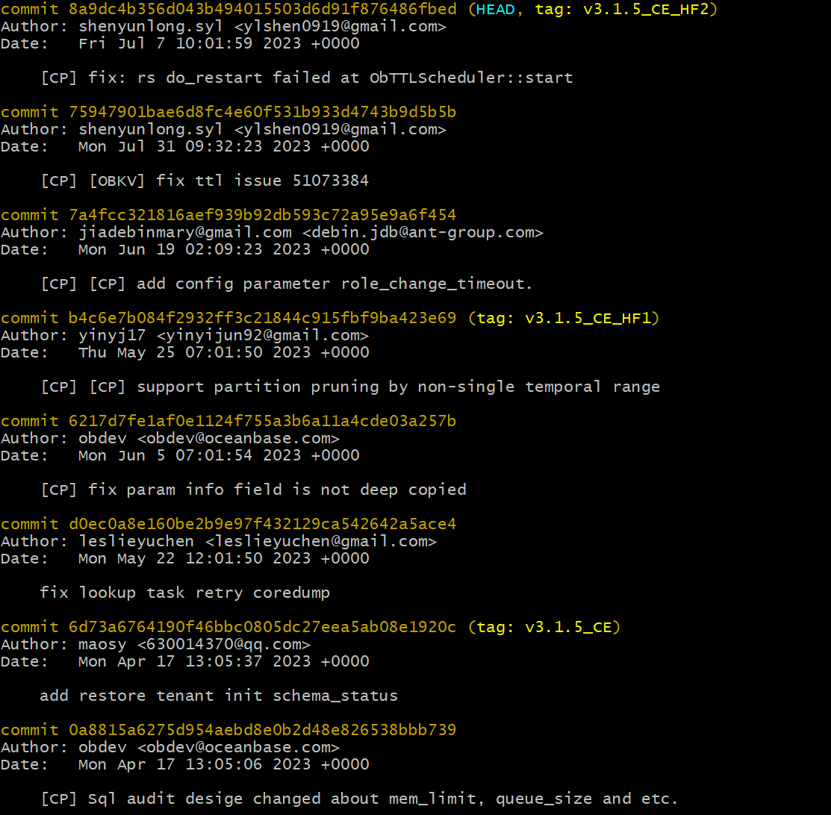Viewport: 831px width, 815px height.
Task: Click the Jul 31 09:32:23 date line
Action: [224, 146]
